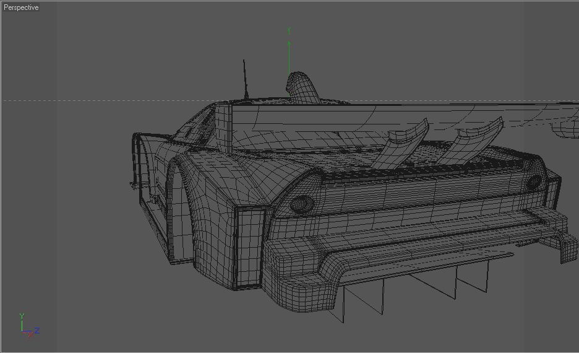Viewport: 579px width, 353px height.
Task: Select the roof air scoop mesh
Action: pos(302,87)
